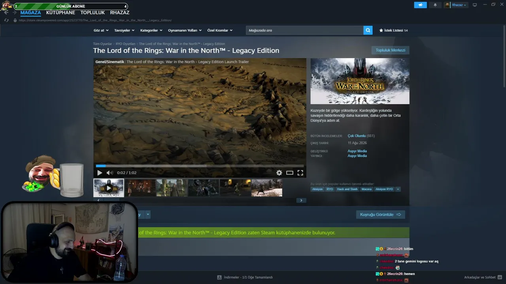Select the RYO tag
This screenshot has height=284, width=506.
pos(330,189)
